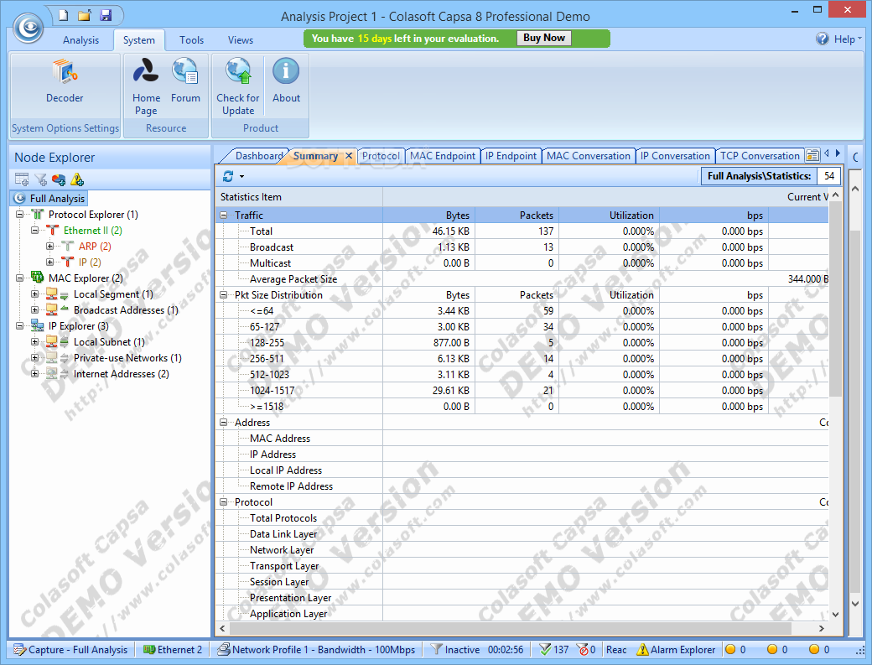The width and height of the screenshot is (872, 665).
Task: Click the Protocol Explorer tree icon
Action: click(x=38, y=214)
